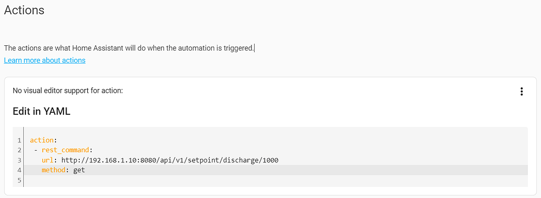Click the Actions section heading
The width and height of the screenshot is (541, 198).
pyautogui.click(x=24, y=10)
